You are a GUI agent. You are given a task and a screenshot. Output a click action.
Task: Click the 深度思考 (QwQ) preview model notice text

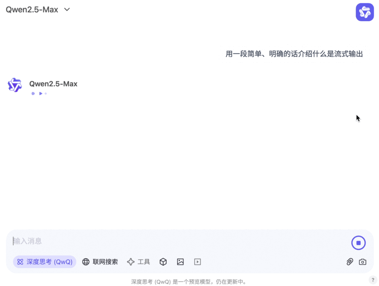189,282
